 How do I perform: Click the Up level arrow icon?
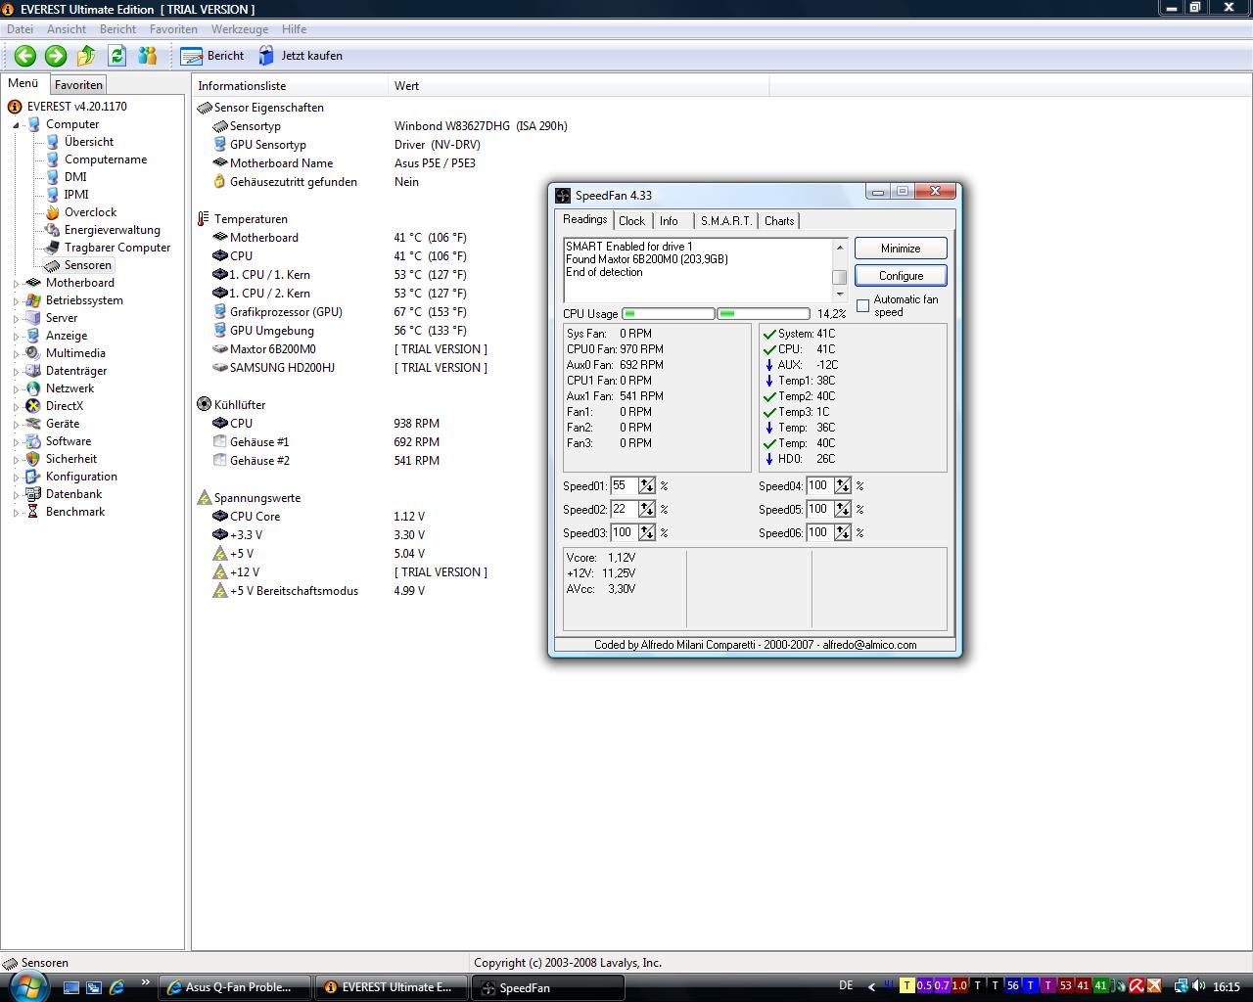click(x=86, y=56)
